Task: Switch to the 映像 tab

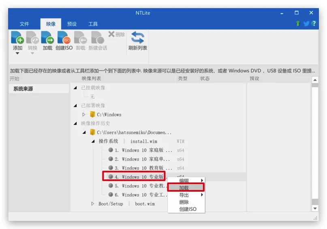Action: pyautogui.click(x=51, y=24)
